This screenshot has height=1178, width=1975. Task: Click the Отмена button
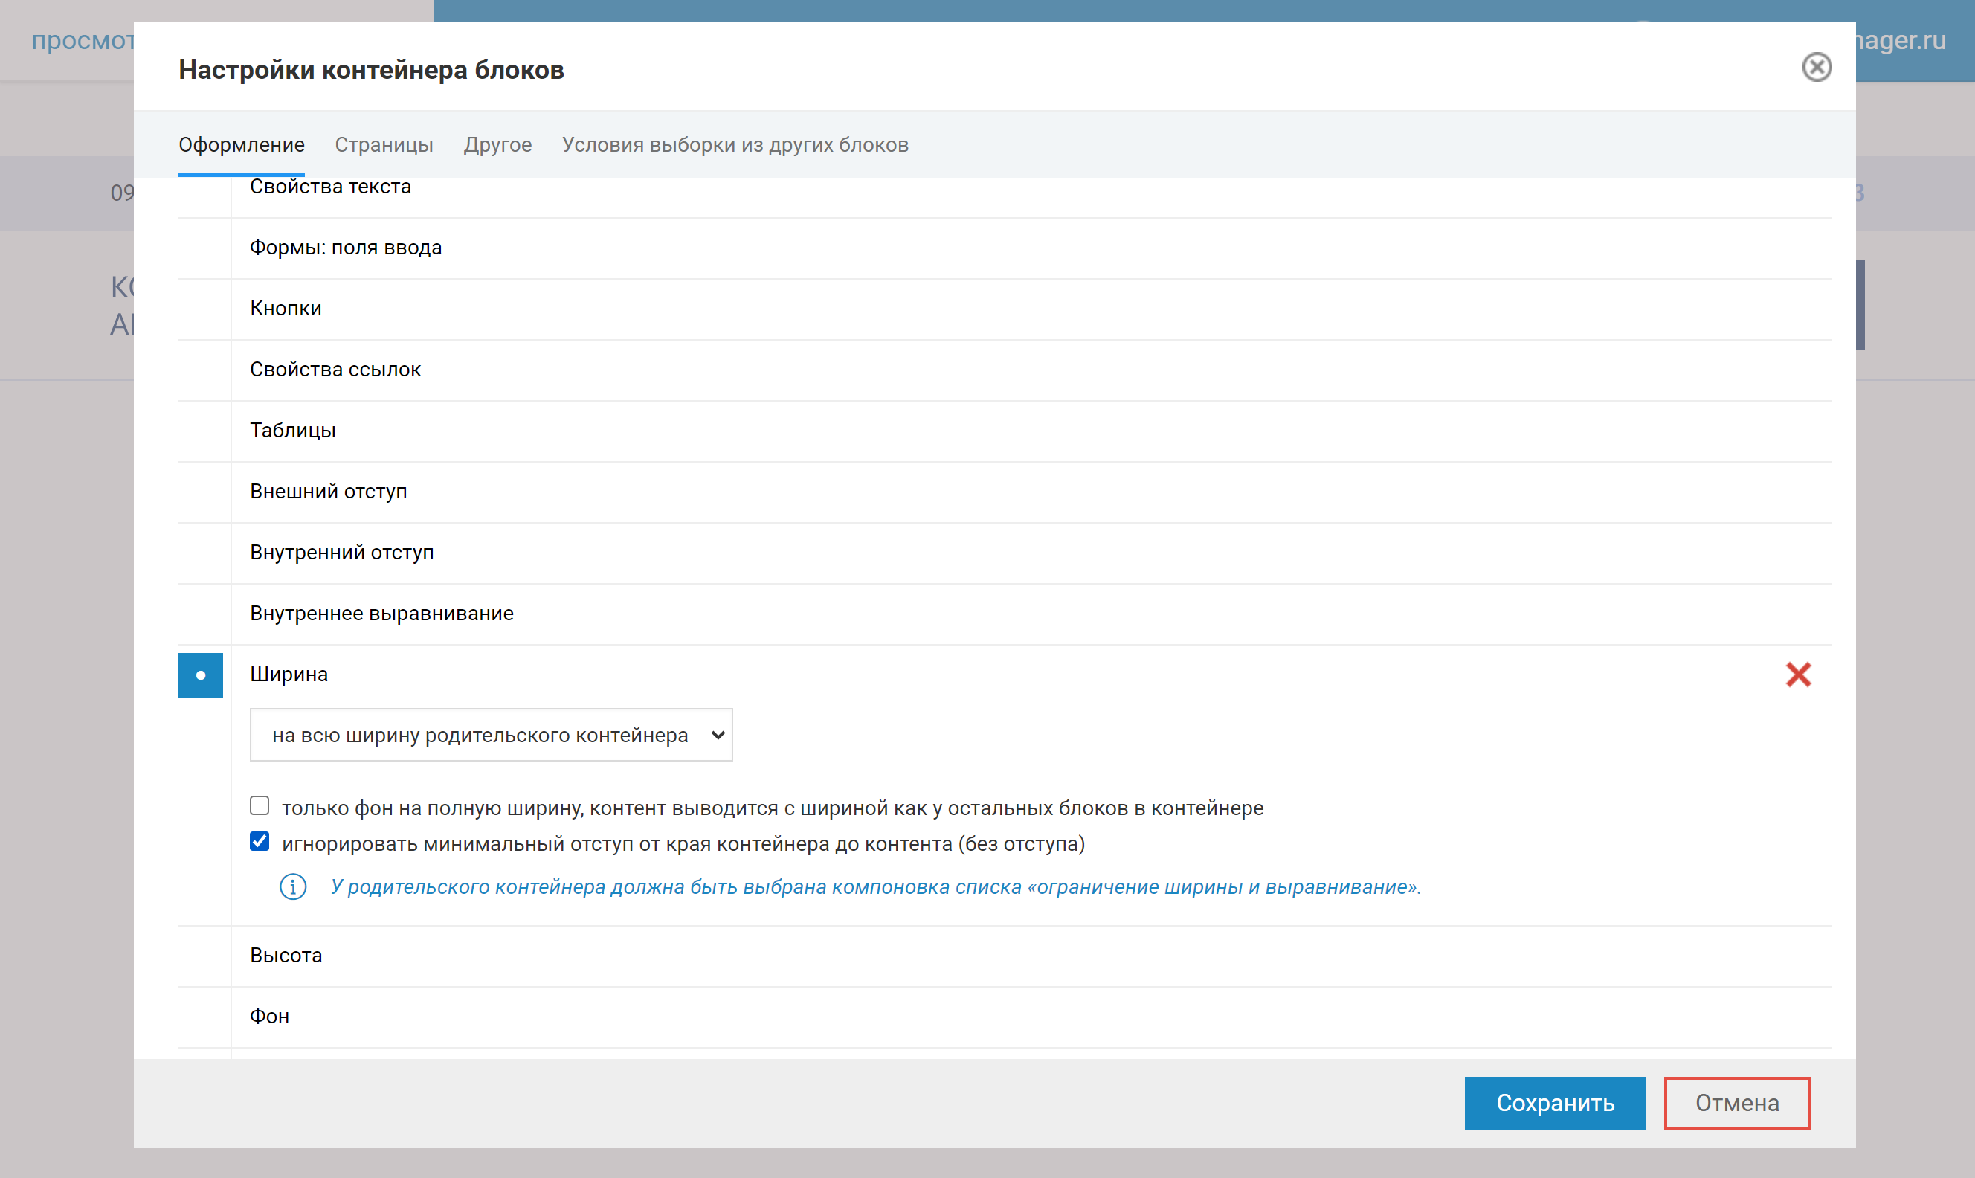1736,1104
